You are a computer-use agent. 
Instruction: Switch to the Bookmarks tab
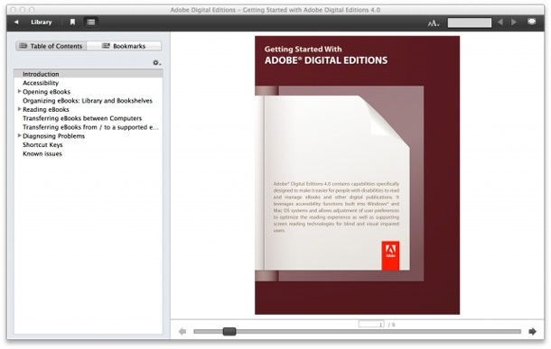pos(124,46)
